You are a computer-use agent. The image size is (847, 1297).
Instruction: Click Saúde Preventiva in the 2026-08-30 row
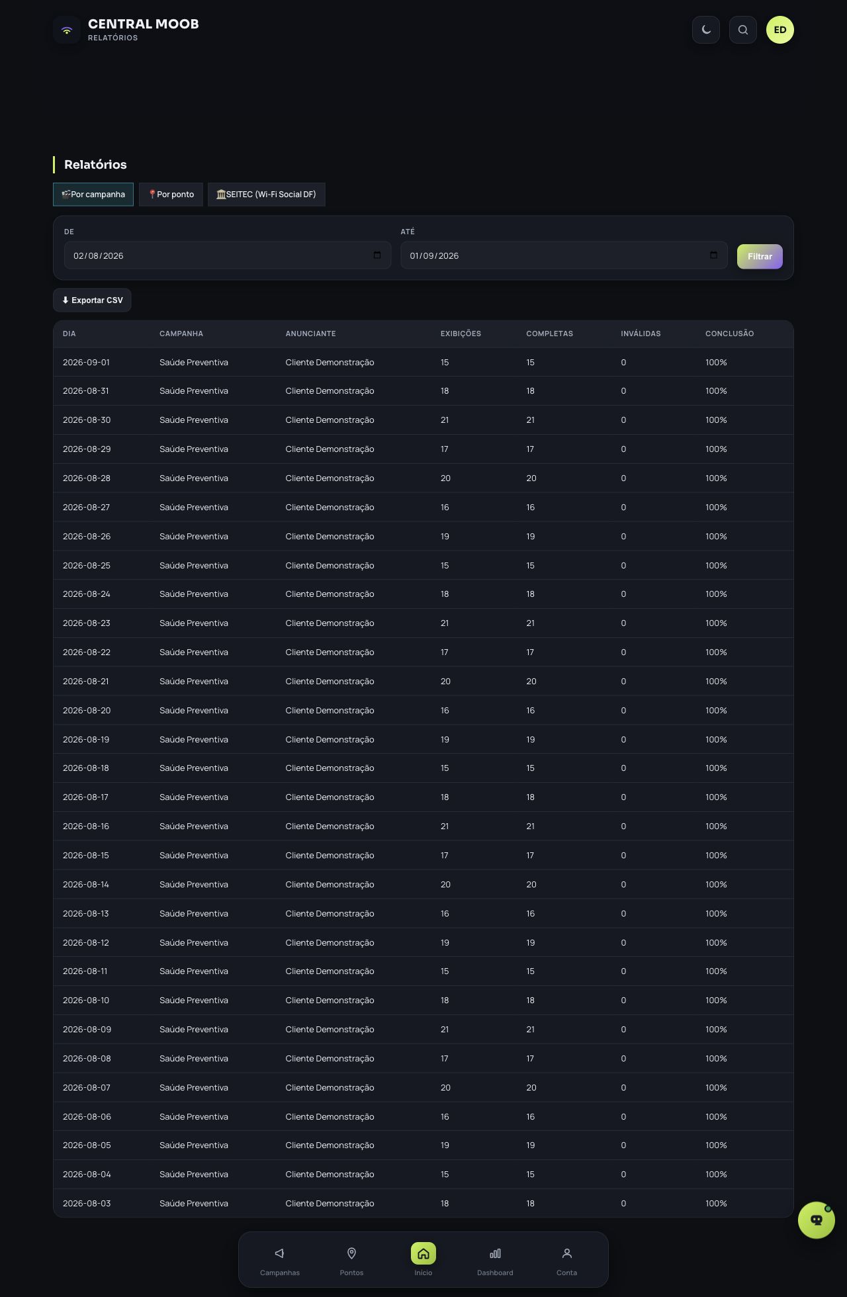pyautogui.click(x=194, y=420)
